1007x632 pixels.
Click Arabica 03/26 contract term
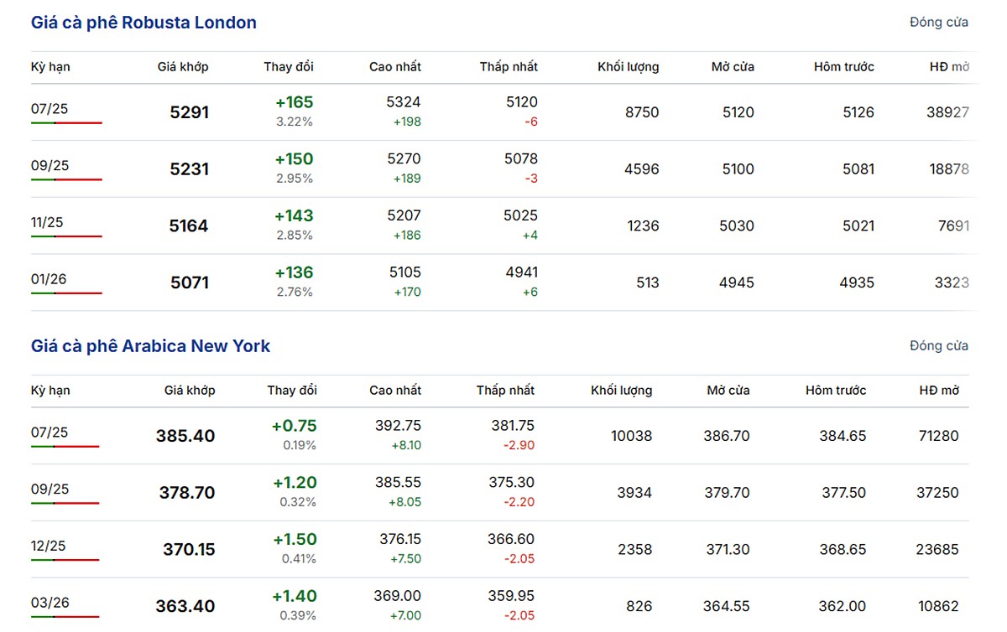50,604
